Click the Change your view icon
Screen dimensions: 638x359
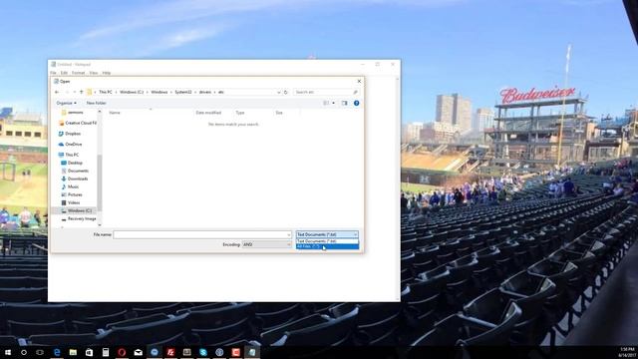(x=326, y=104)
